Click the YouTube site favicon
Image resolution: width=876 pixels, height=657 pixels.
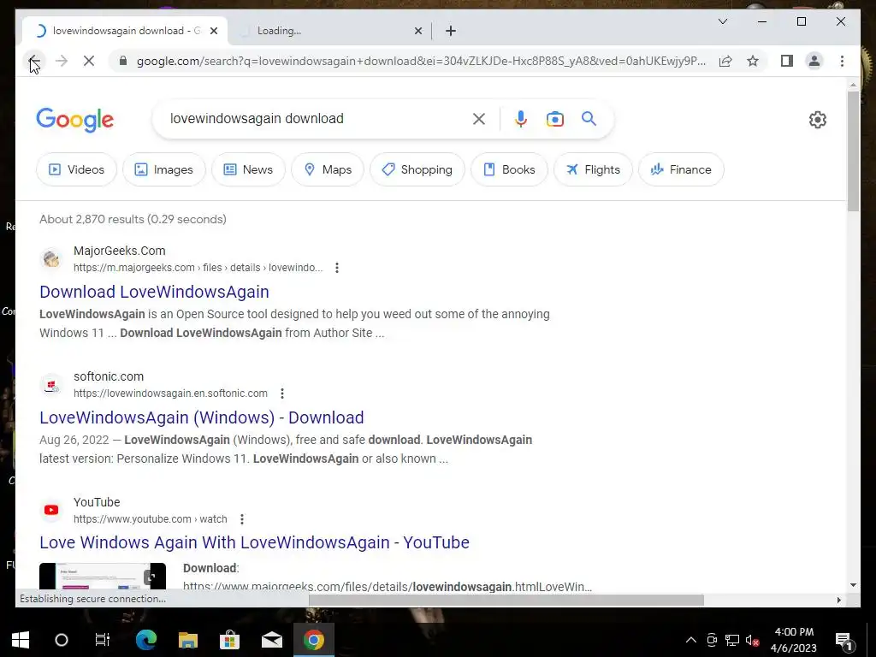point(51,510)
